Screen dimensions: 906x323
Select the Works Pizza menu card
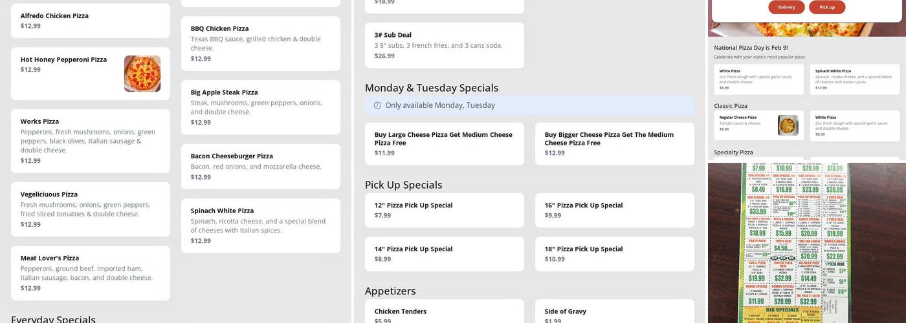point(91,141)
